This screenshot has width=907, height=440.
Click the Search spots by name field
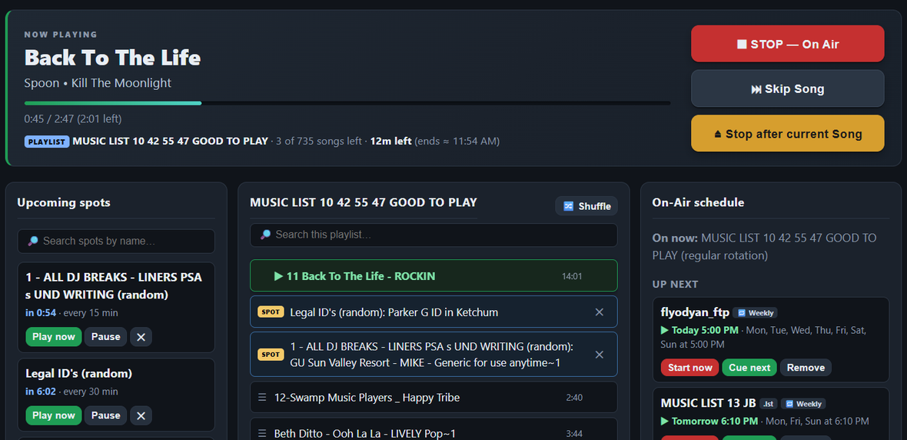(x=116, y=241)
